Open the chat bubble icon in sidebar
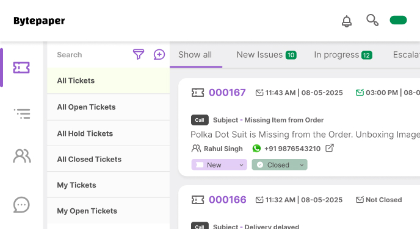Viewport: 420px width, 229px height. point(21,205)
